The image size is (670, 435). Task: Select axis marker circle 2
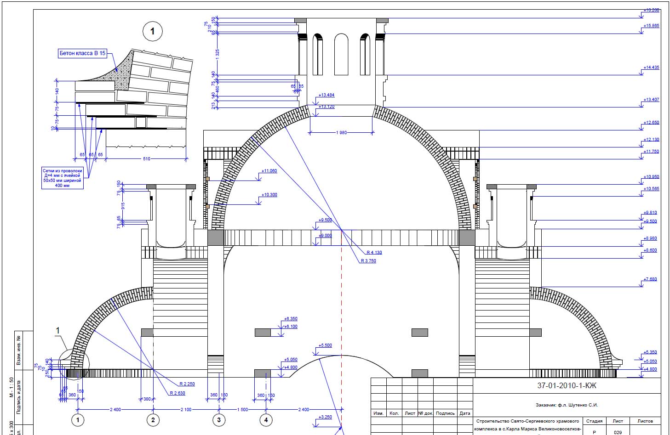(153, 420)
